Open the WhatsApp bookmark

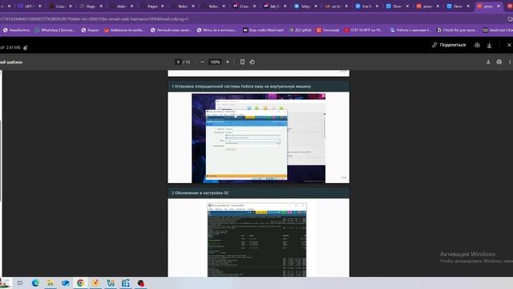55,31
